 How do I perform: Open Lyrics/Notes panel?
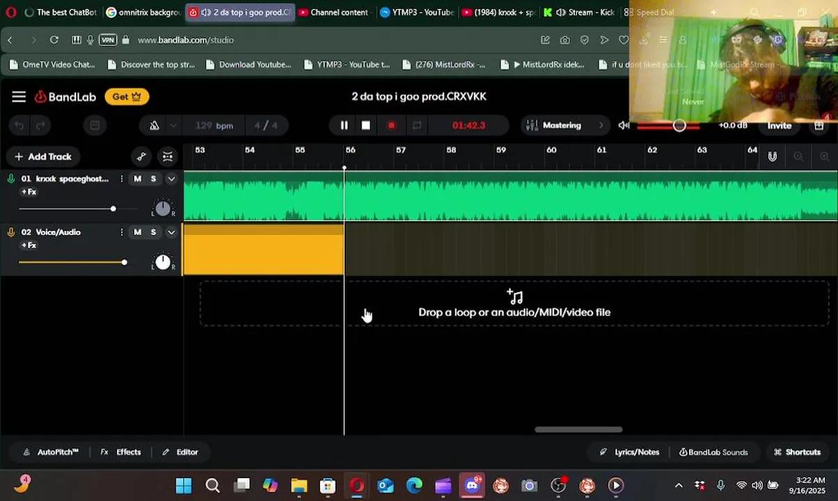coord(629,452)
